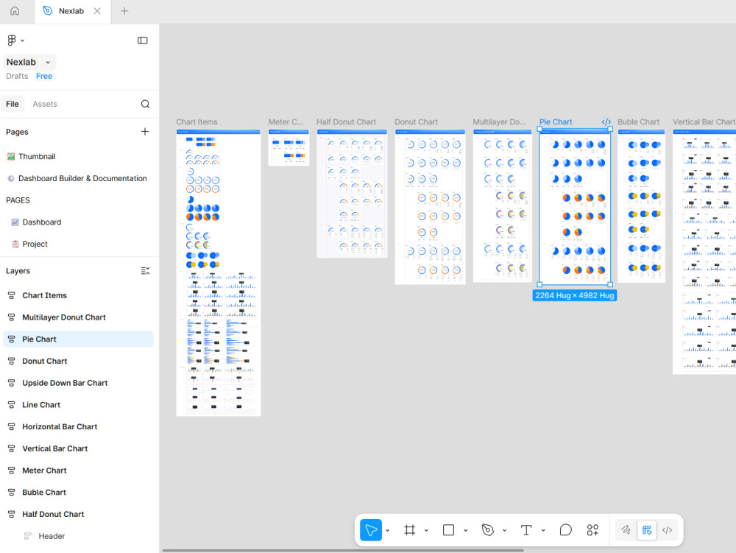Open the Figma main menu logo
Viewport: 736px width, 553px height.
[12, 40]
